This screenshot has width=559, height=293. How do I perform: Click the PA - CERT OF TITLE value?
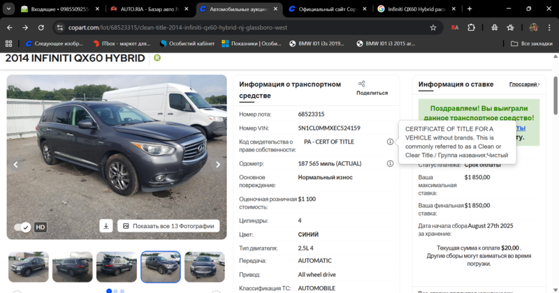329,142
